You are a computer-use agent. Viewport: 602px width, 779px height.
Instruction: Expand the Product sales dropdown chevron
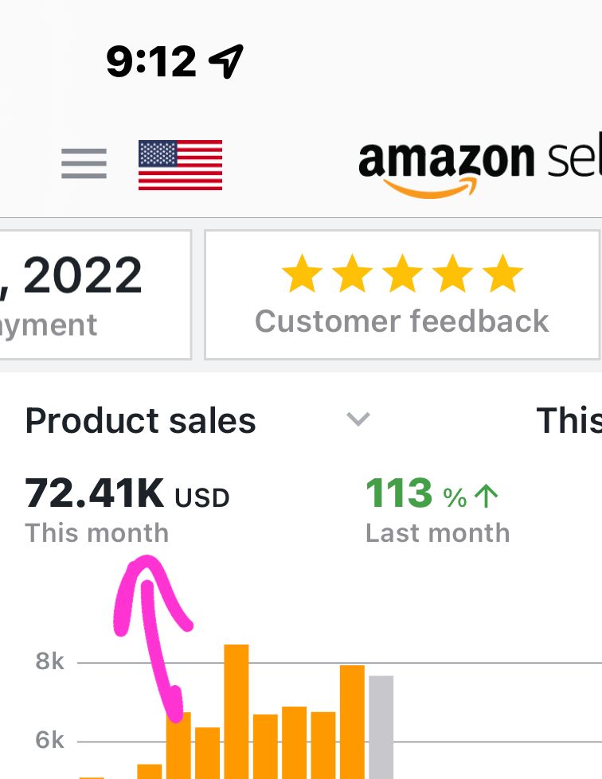coord(358,419)
